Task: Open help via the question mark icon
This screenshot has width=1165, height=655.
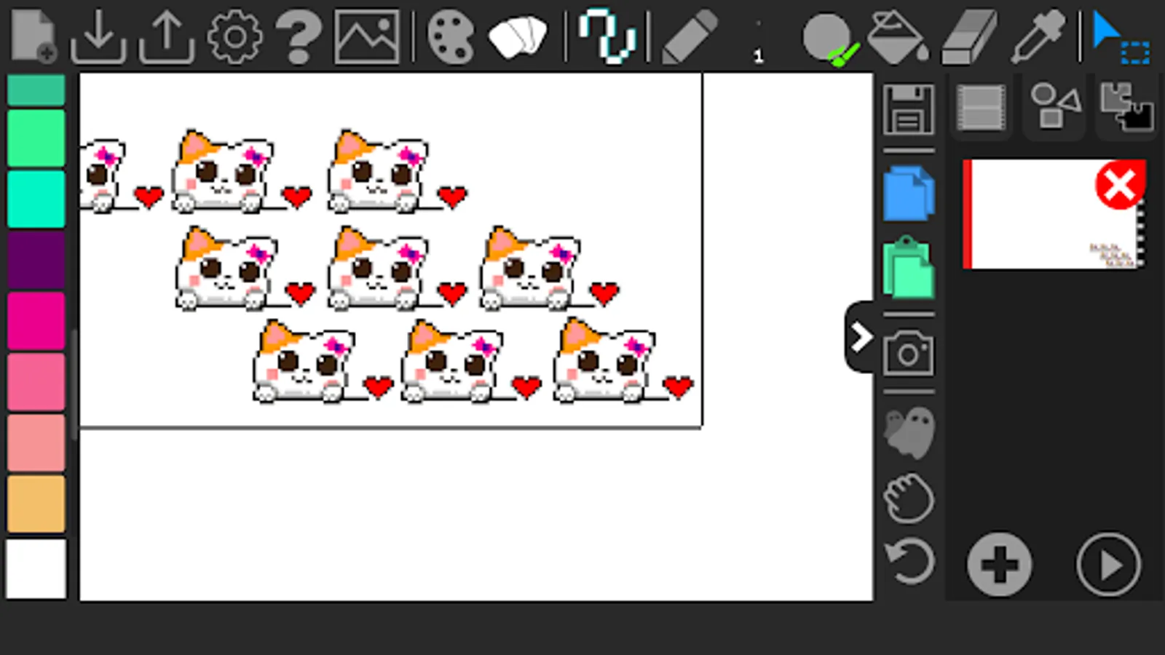Action: [x=299, y=36]
